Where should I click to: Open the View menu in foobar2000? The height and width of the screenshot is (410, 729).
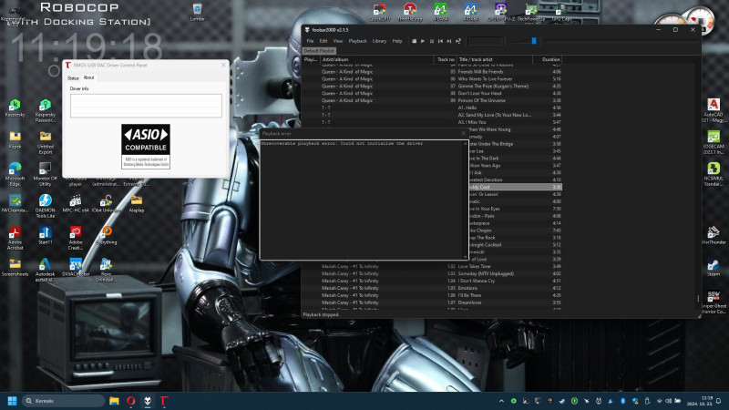[x=338, y=41]
